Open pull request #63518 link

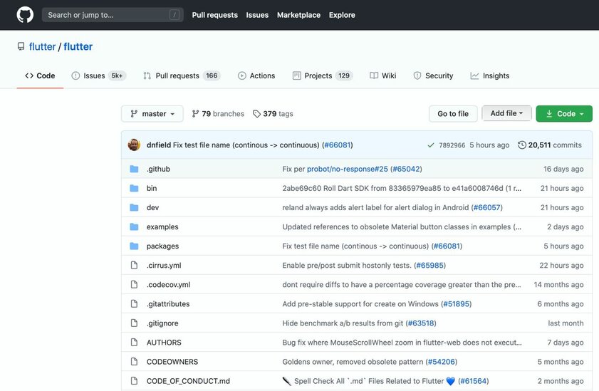pos(421,323)
